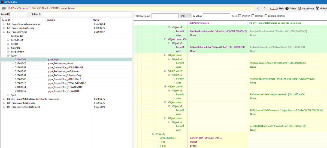Click the Flags value Edited

pos(193,146)
